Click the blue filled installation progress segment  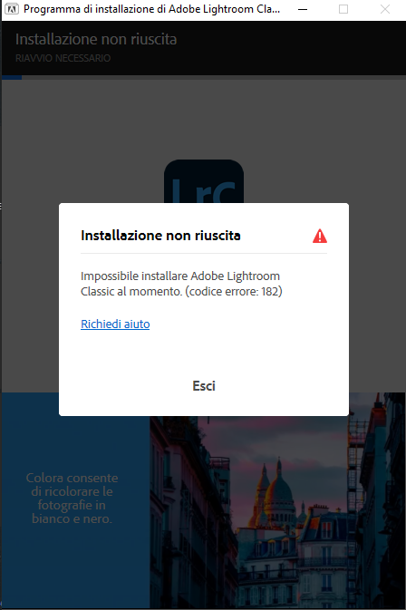pos(12,77)
